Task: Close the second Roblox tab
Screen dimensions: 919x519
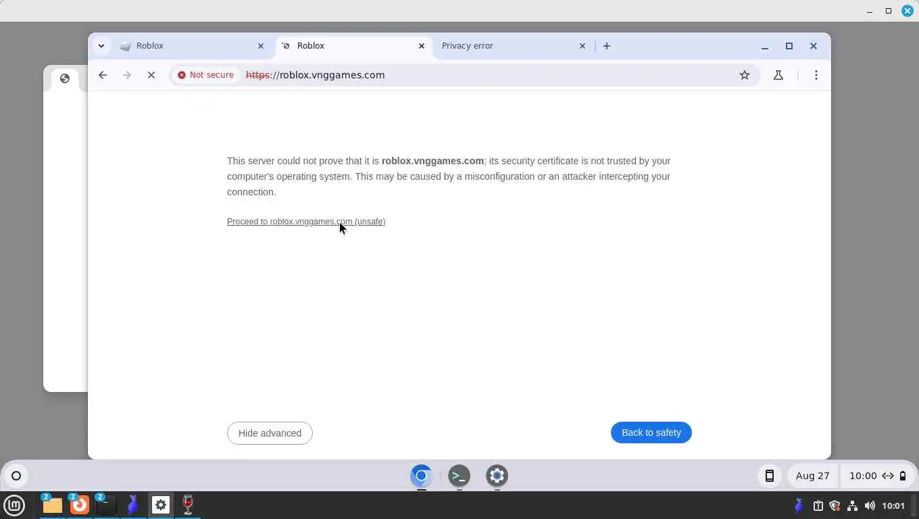Action: tap(422, 46)
